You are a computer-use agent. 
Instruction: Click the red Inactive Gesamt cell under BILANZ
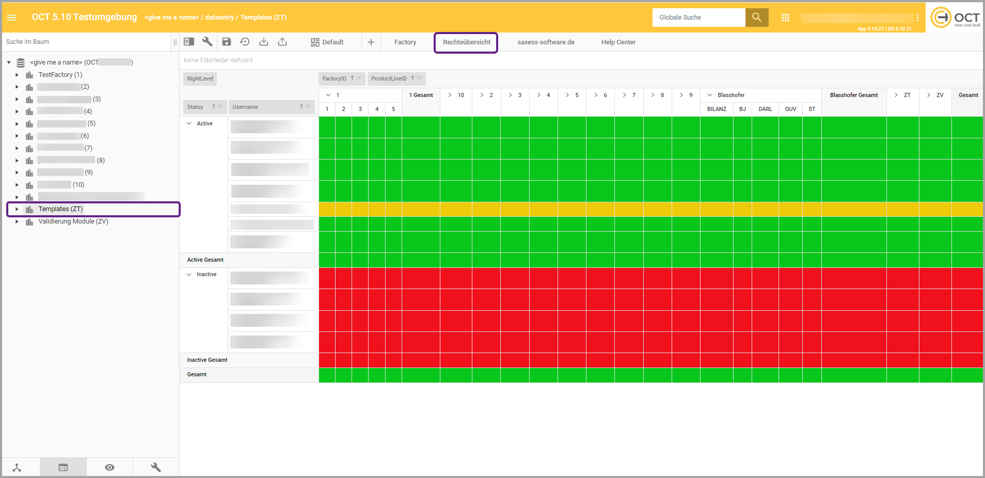717,360
